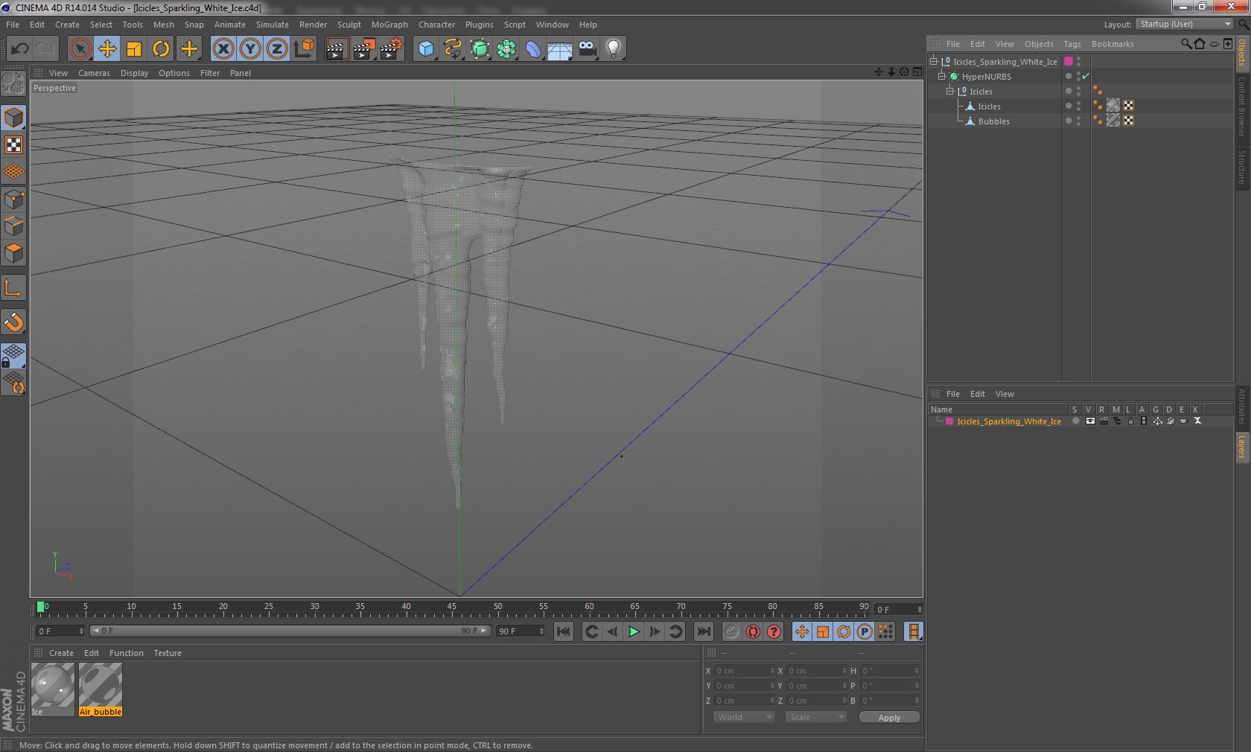The image size is (1251, 752).
Task: Open the World coordinate dropdown
Action: point(745,717)
